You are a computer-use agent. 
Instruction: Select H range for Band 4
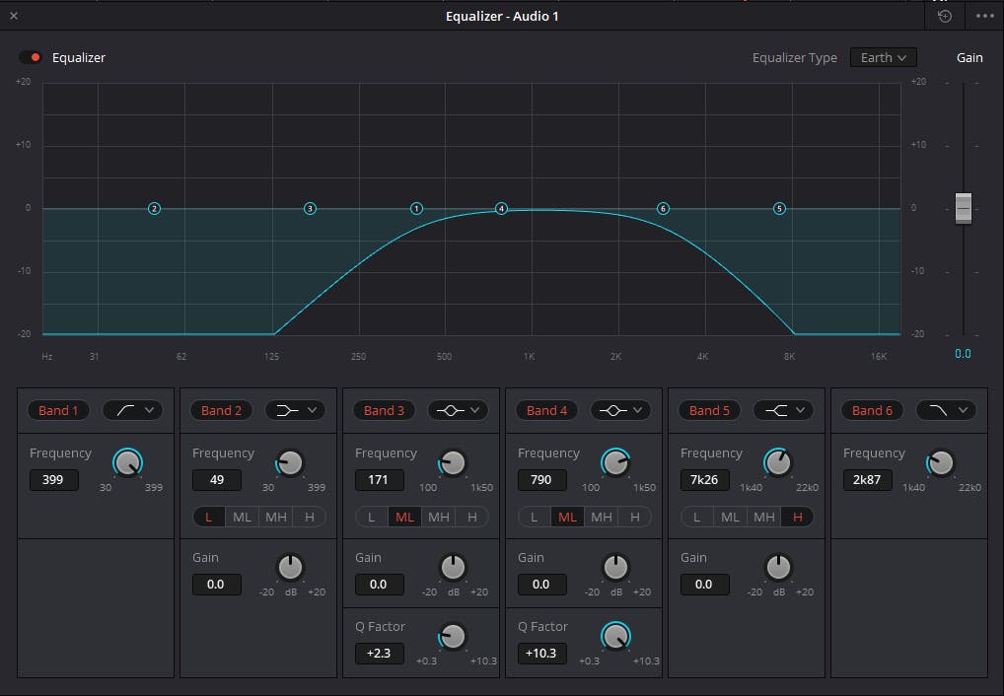(x=634, y=518)
